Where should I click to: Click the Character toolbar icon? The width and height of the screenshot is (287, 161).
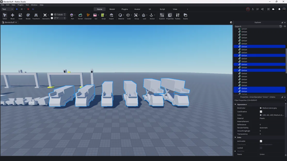[88, 15]
